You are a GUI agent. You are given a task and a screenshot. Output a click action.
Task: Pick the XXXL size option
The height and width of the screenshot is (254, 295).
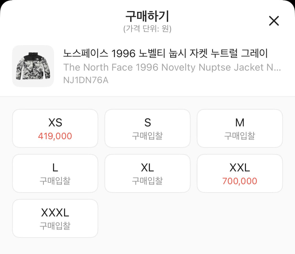coord(55,218)
